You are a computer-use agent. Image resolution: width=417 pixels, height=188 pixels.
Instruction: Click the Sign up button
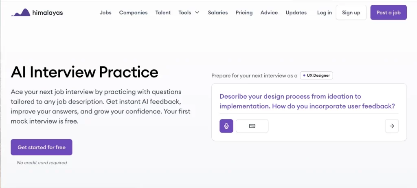351,13
